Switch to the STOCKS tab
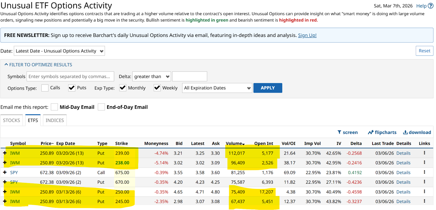The width and height of the screenshot is (436, 210). pyautogui.click(x=11, y=120)
